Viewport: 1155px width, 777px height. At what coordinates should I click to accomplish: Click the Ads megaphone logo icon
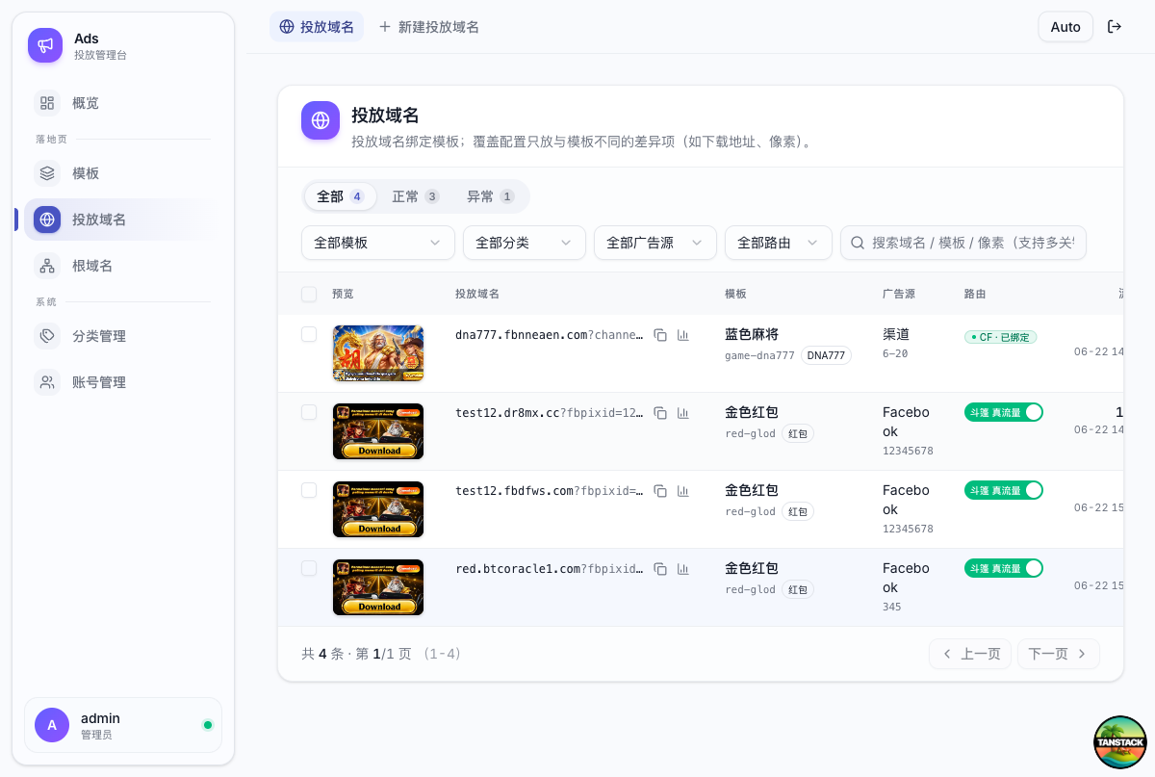pos(45,45)
